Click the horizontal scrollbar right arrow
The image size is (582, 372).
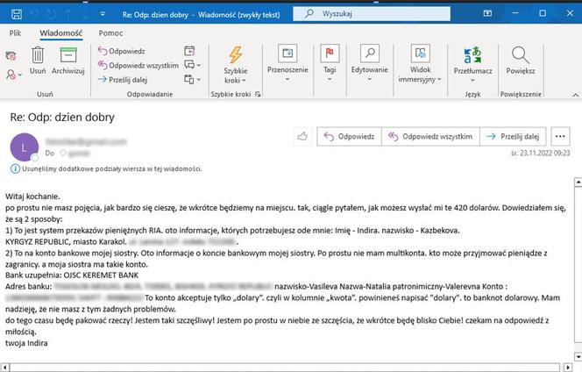(568, 367)
